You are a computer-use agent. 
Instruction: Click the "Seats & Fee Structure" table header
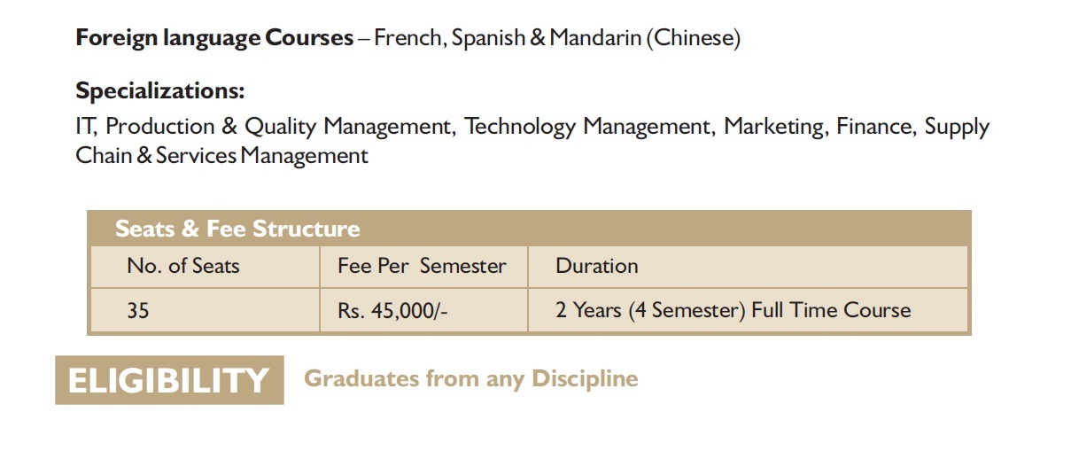coord(237,229)
